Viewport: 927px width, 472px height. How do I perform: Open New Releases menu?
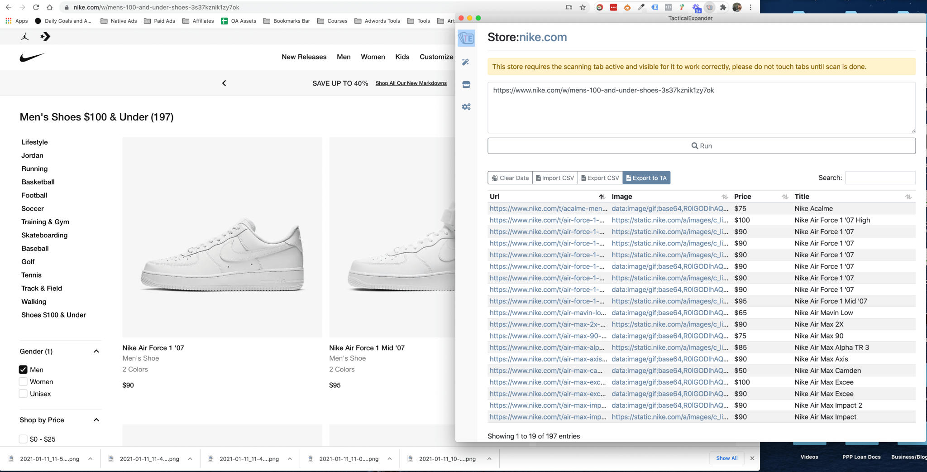pos(304,57)
